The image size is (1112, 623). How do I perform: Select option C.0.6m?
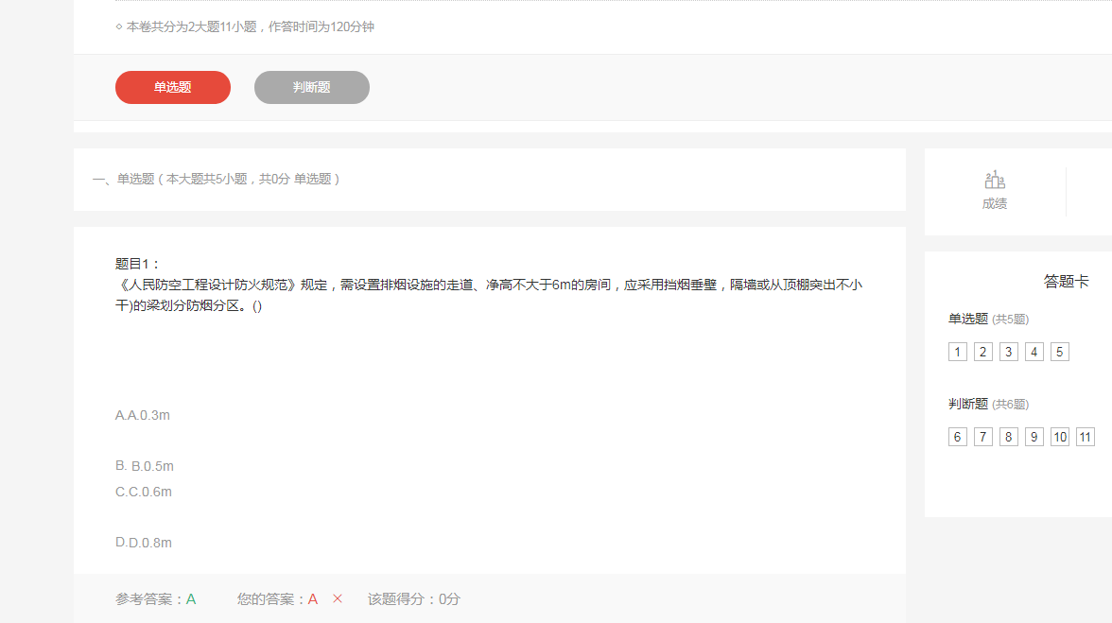click(x=144, y=492)
